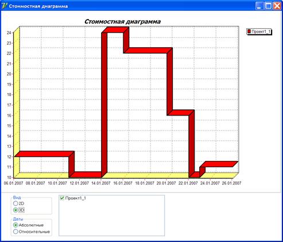Close the Стоимостная диаграмма window
Image resolution: width=283 pixels, height=242 pixels.
click(x=277, y=6)
